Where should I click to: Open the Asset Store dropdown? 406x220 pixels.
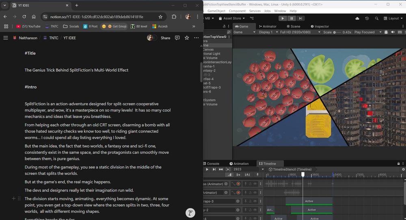pos(232,18)
